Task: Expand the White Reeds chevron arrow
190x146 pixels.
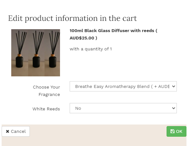Action: 174,108
